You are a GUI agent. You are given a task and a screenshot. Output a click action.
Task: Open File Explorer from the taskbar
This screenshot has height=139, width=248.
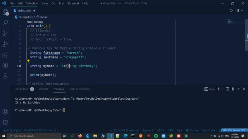point(95,136)
